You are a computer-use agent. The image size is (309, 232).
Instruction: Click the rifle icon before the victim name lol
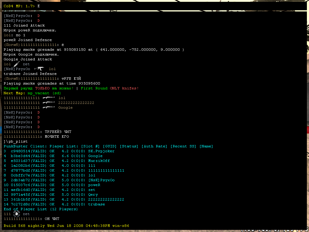(x=49, y=98)
